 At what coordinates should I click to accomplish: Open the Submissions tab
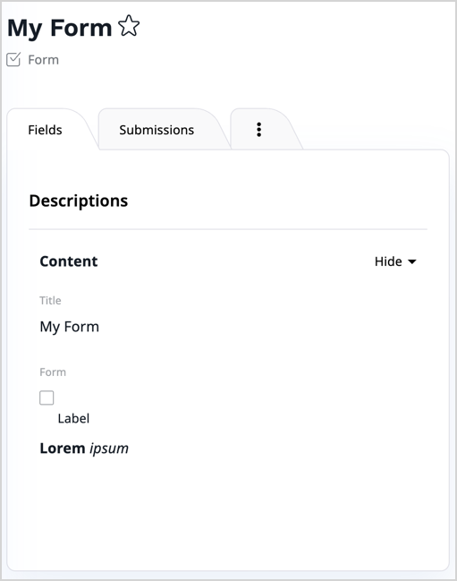pos(157,130)
